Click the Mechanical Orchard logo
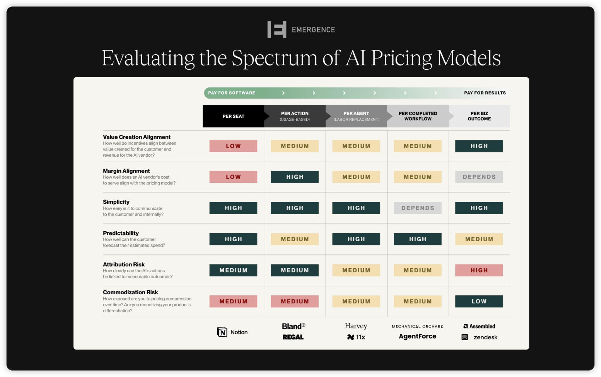The height and width of the screenshot is (377, 601). (418, 326)
